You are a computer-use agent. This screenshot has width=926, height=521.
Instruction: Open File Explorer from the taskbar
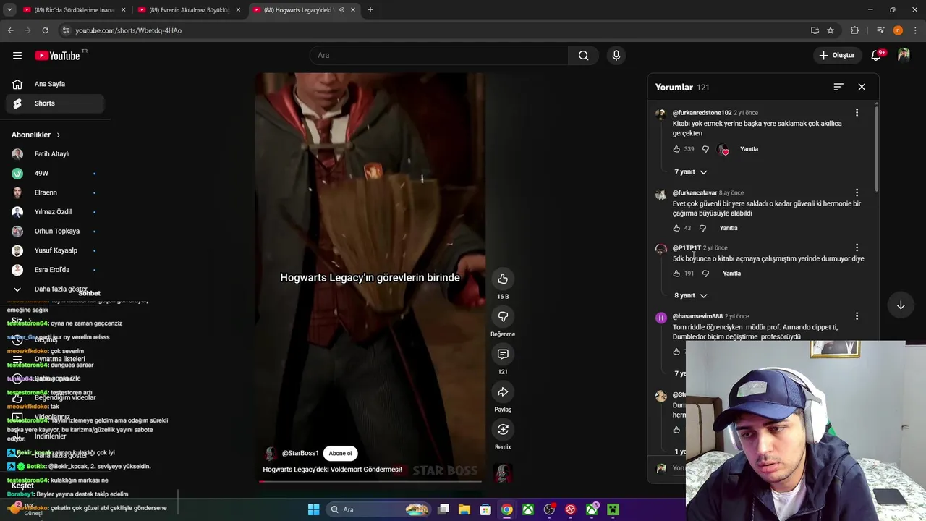[x=464, y=509]
